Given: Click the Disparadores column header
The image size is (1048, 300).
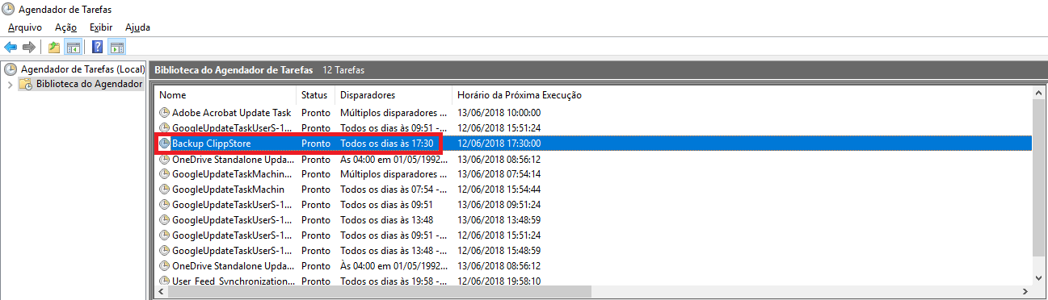Looking at the screenshot, I should (x=394, y=95).
